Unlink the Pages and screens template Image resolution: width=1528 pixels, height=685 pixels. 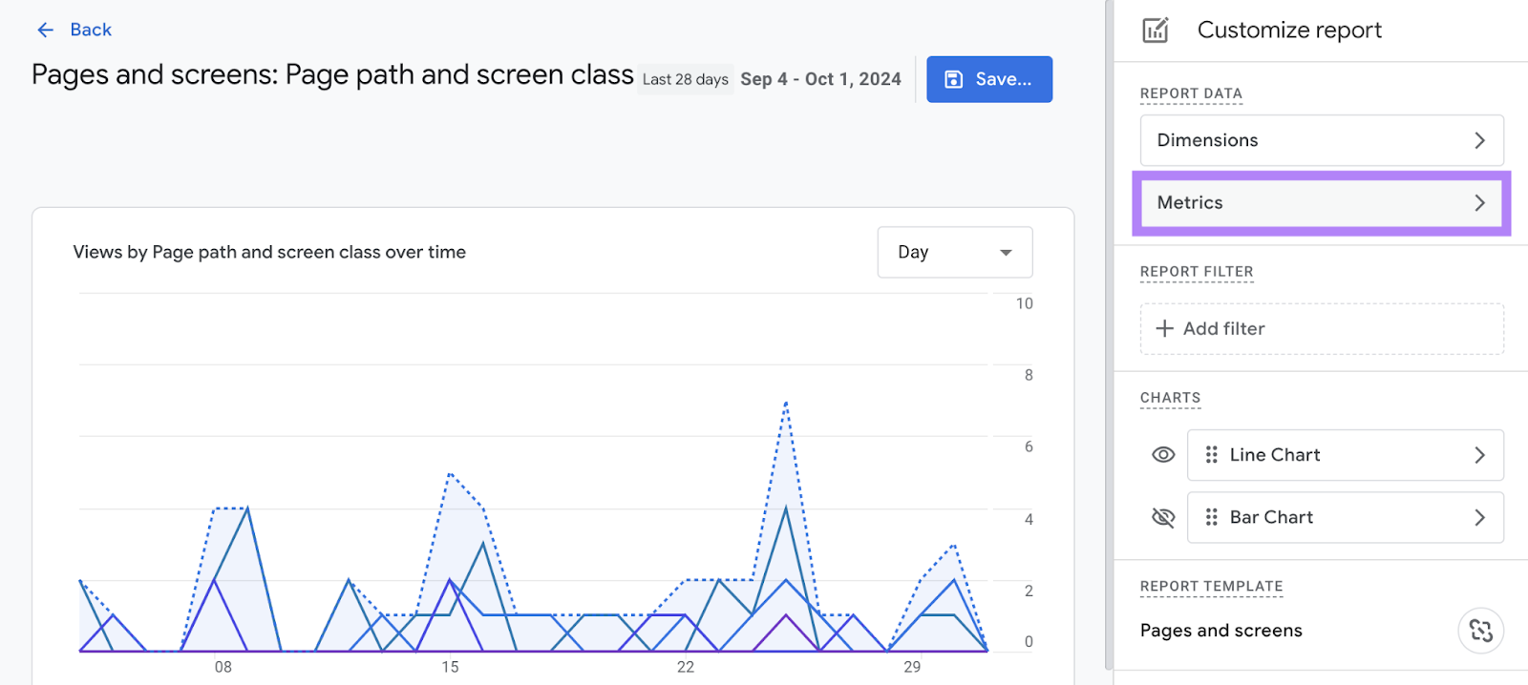(1481, 631)
